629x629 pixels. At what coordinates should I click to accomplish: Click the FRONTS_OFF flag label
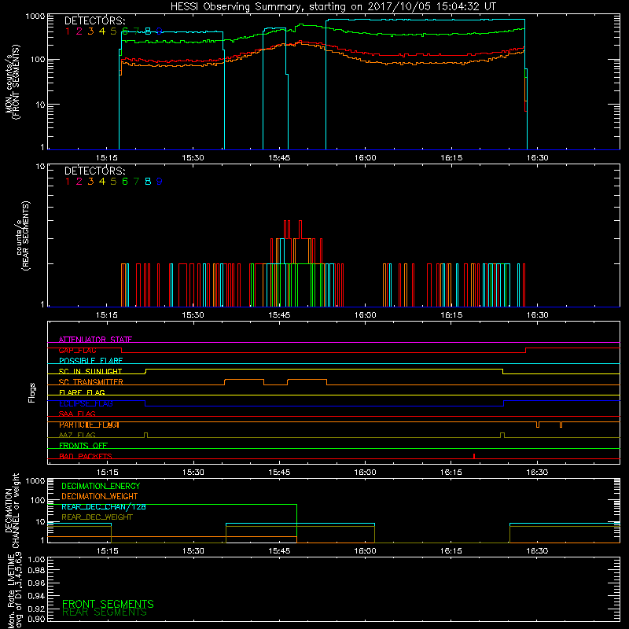(x=83, y=446)
